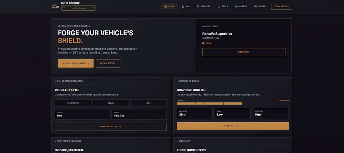The height and width of the screenshot is (153, 344).
Task: Click arrow icon on Select Shield
Action: coord(241,126)
